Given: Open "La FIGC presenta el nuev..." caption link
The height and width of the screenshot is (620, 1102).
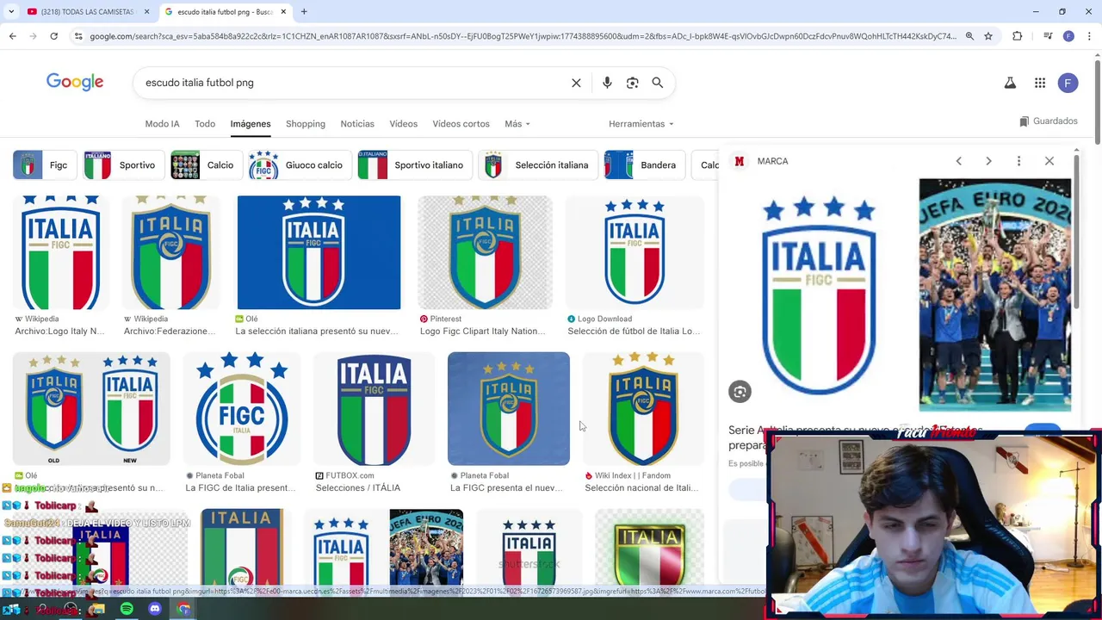Looking at the screenshot, I should pyautogui.click(x=506, y=487).
